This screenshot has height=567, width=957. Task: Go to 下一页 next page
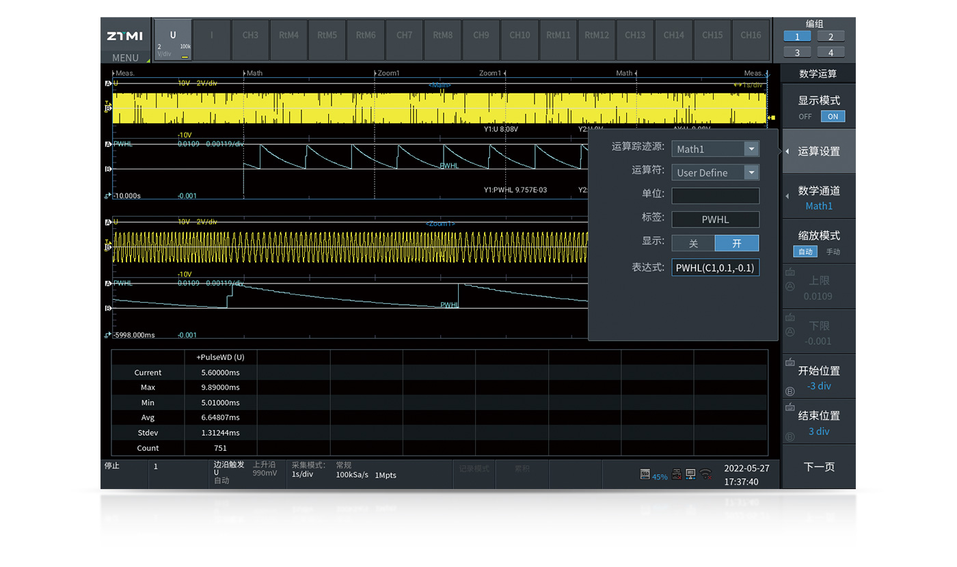818,467
